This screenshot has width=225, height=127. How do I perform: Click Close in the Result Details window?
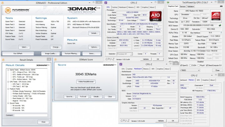click(43, 122)
